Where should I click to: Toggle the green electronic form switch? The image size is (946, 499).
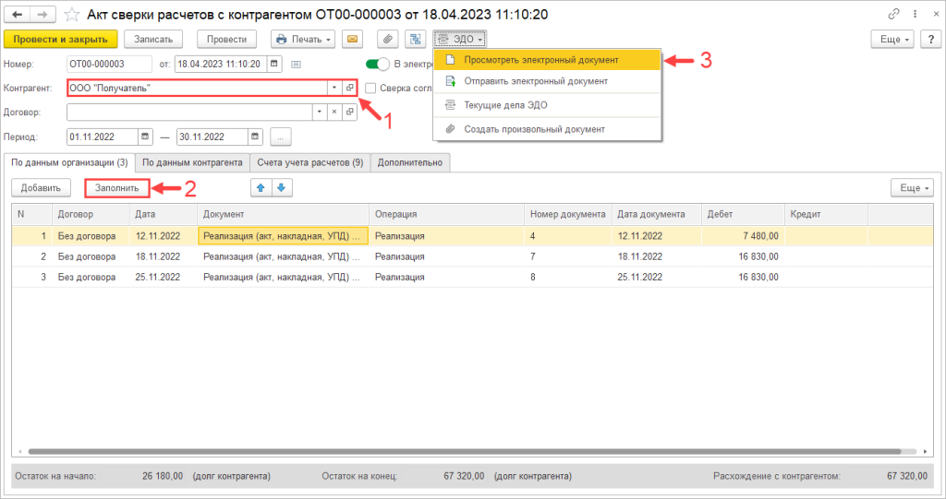coord(378,64)
